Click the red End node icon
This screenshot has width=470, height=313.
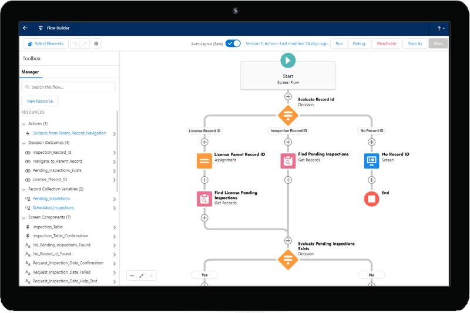tap(371, 199)
